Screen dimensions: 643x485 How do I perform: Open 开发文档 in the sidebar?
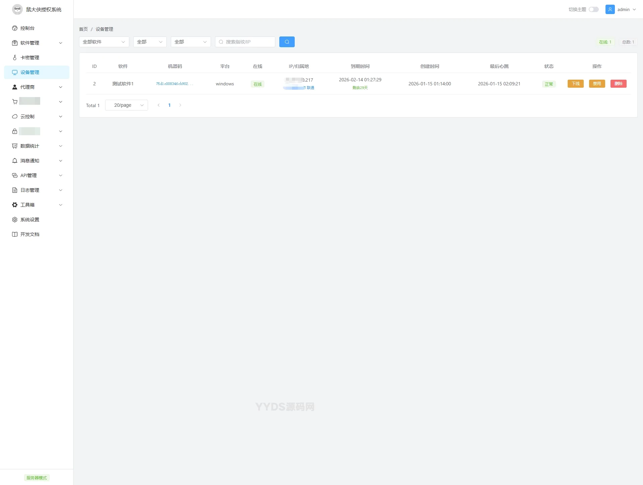click(x=30, y=234)
